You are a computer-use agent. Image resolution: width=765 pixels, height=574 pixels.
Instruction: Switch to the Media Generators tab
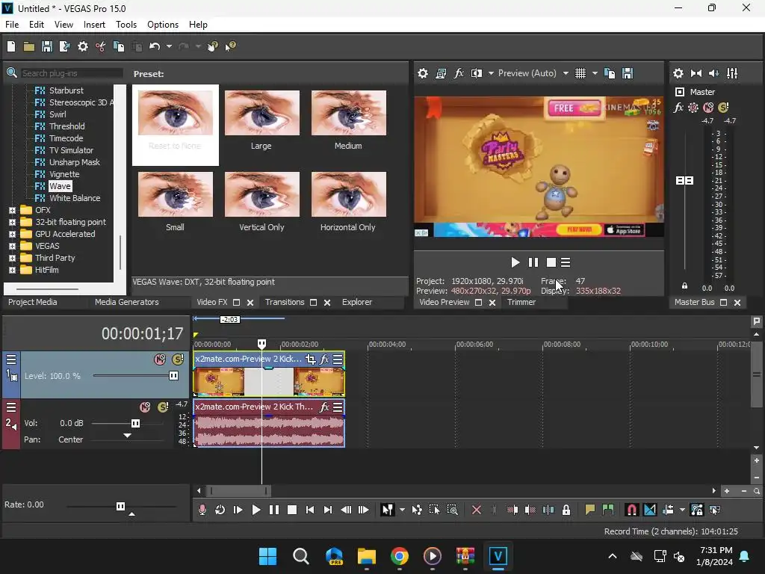pyautogui.click(x=127, y=302)
